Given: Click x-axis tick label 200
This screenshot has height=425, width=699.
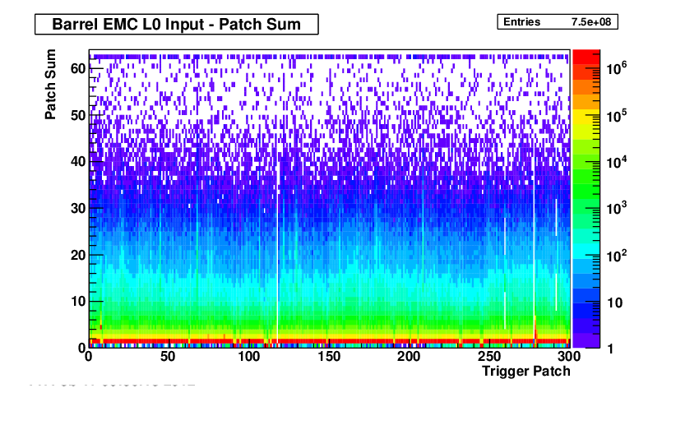Looking at the screenshot, I should 409,357.
